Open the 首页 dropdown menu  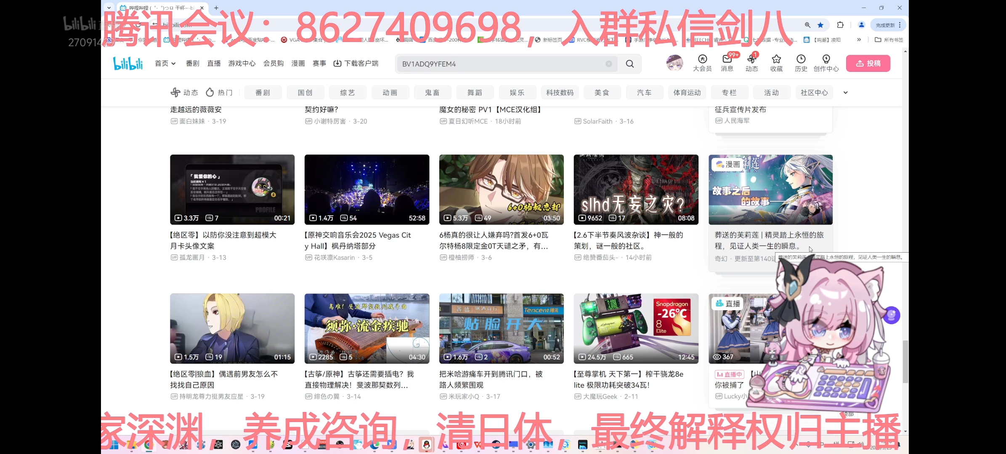coord(165,63)
